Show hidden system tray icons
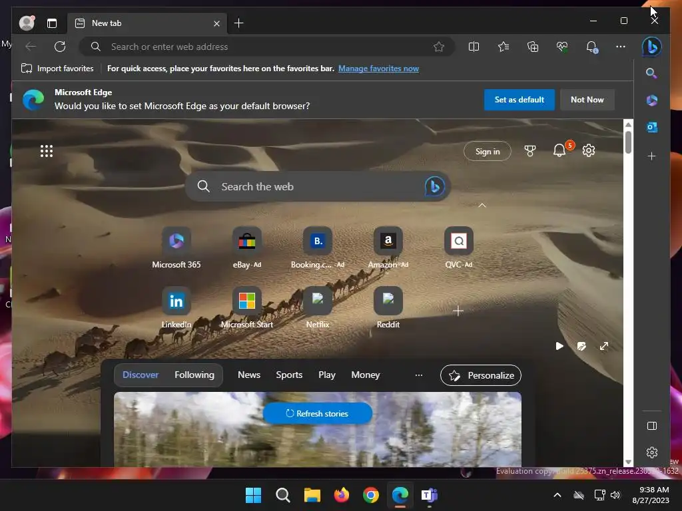Image resolution: width=682 pixels, height=511 pixels. [557, 495]
